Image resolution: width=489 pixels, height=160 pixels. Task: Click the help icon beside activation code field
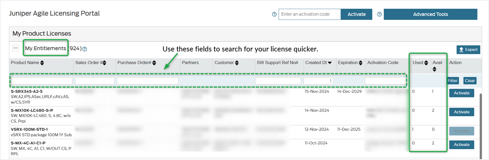point(274,14)
